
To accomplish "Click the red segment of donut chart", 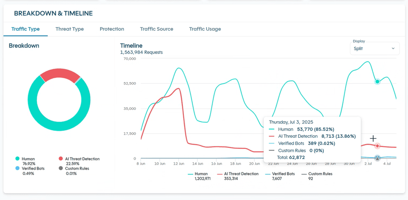I will point(60,75).
